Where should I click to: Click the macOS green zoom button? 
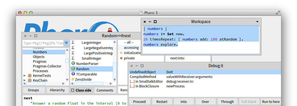[x=31, y=13]
